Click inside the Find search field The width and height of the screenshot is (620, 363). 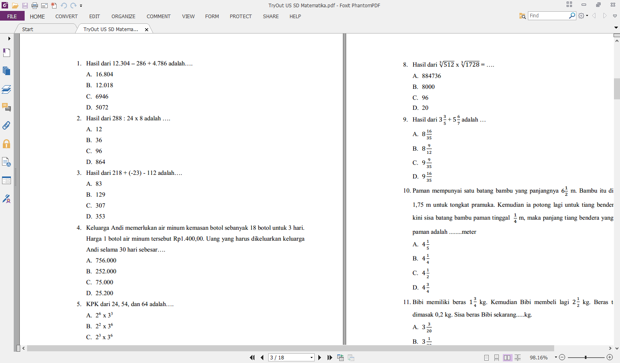coord(549,16)
